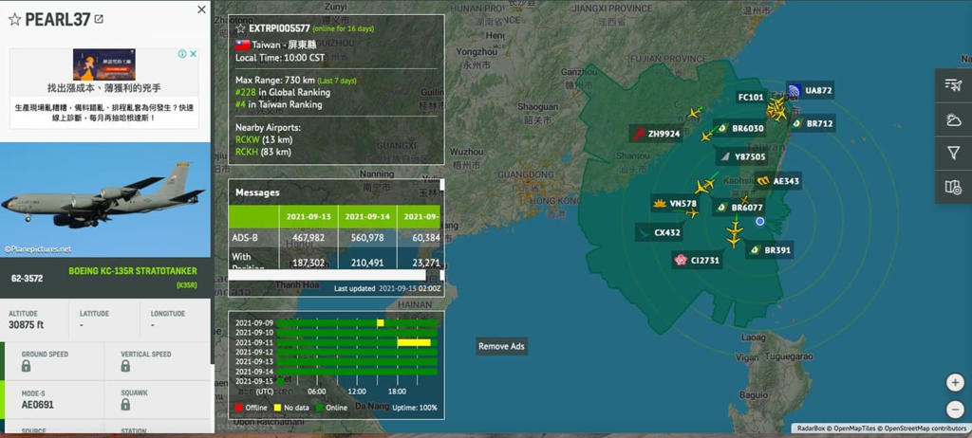Open the flights list icon in right toolbar

coord(953,84)
